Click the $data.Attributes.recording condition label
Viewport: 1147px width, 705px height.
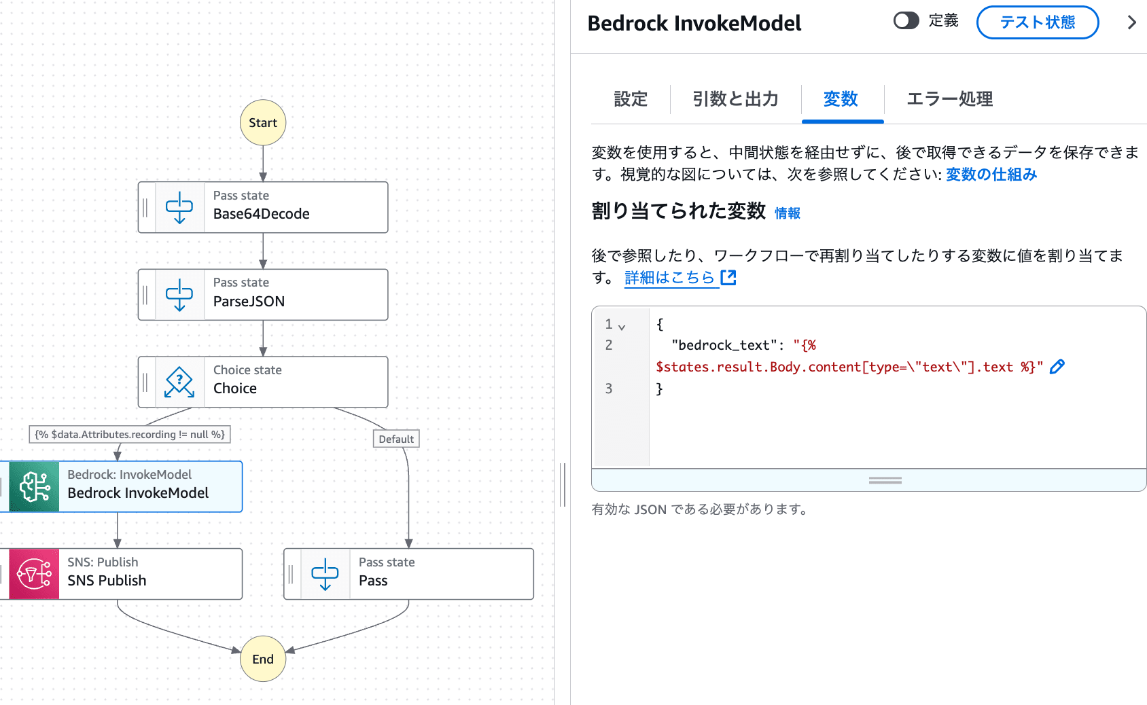coord(130,434)
